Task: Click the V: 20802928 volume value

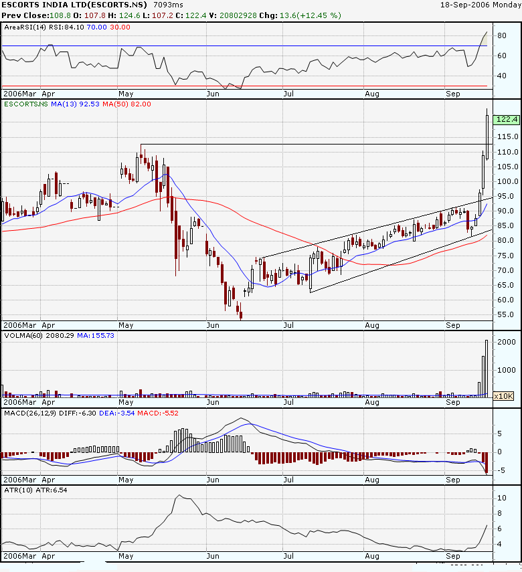Action: pos(233,15)
